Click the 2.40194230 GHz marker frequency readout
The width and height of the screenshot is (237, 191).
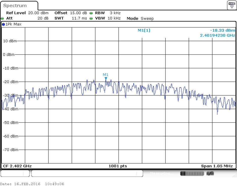click(218, 36)
